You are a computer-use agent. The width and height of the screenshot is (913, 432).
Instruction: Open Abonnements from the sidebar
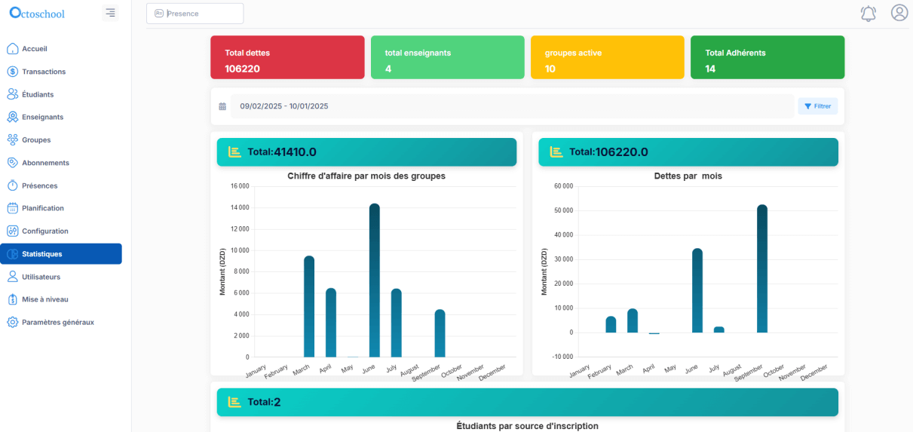45,163
